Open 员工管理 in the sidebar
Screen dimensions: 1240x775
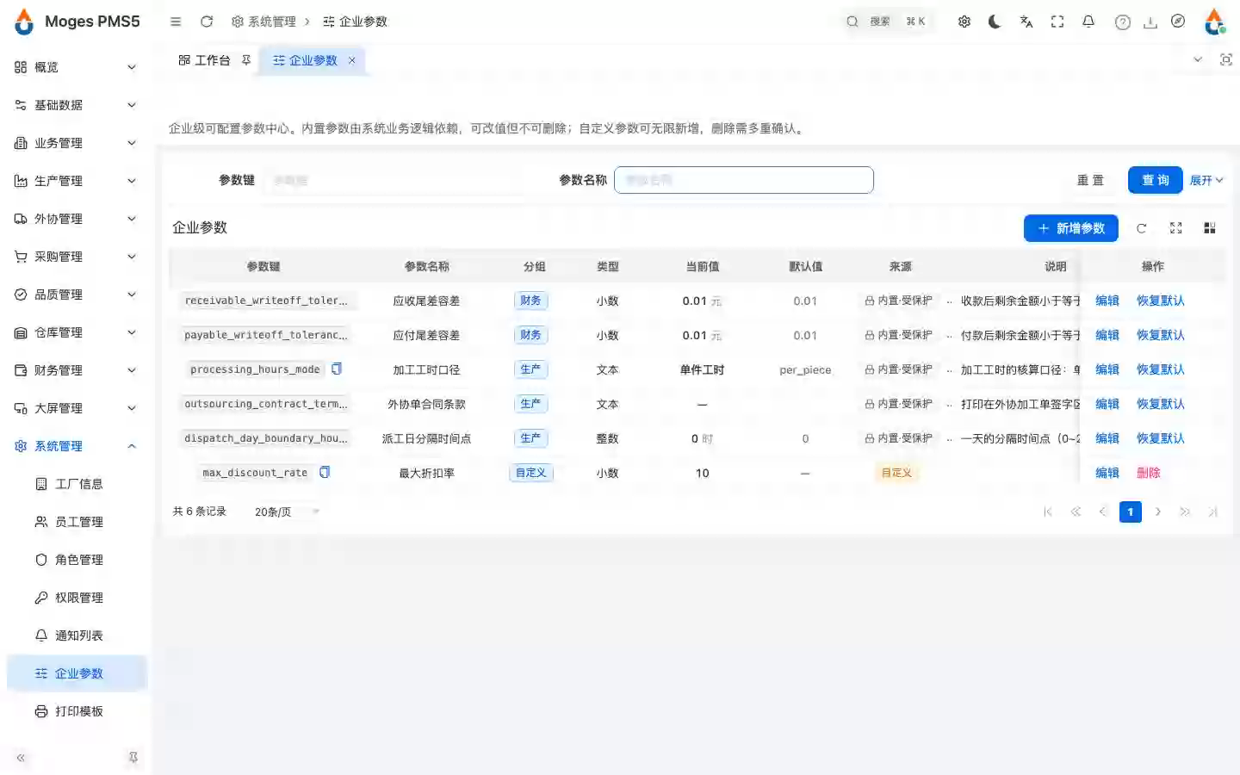(77, 522)
